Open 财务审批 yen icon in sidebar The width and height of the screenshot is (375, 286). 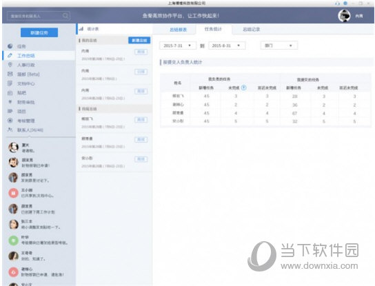(10, 102)
